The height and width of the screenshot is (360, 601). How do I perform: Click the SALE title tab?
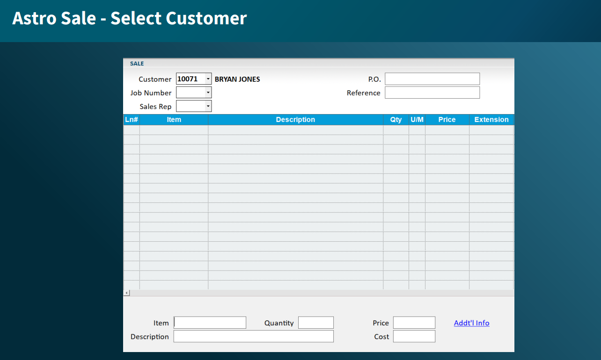(x=137, y=64)
